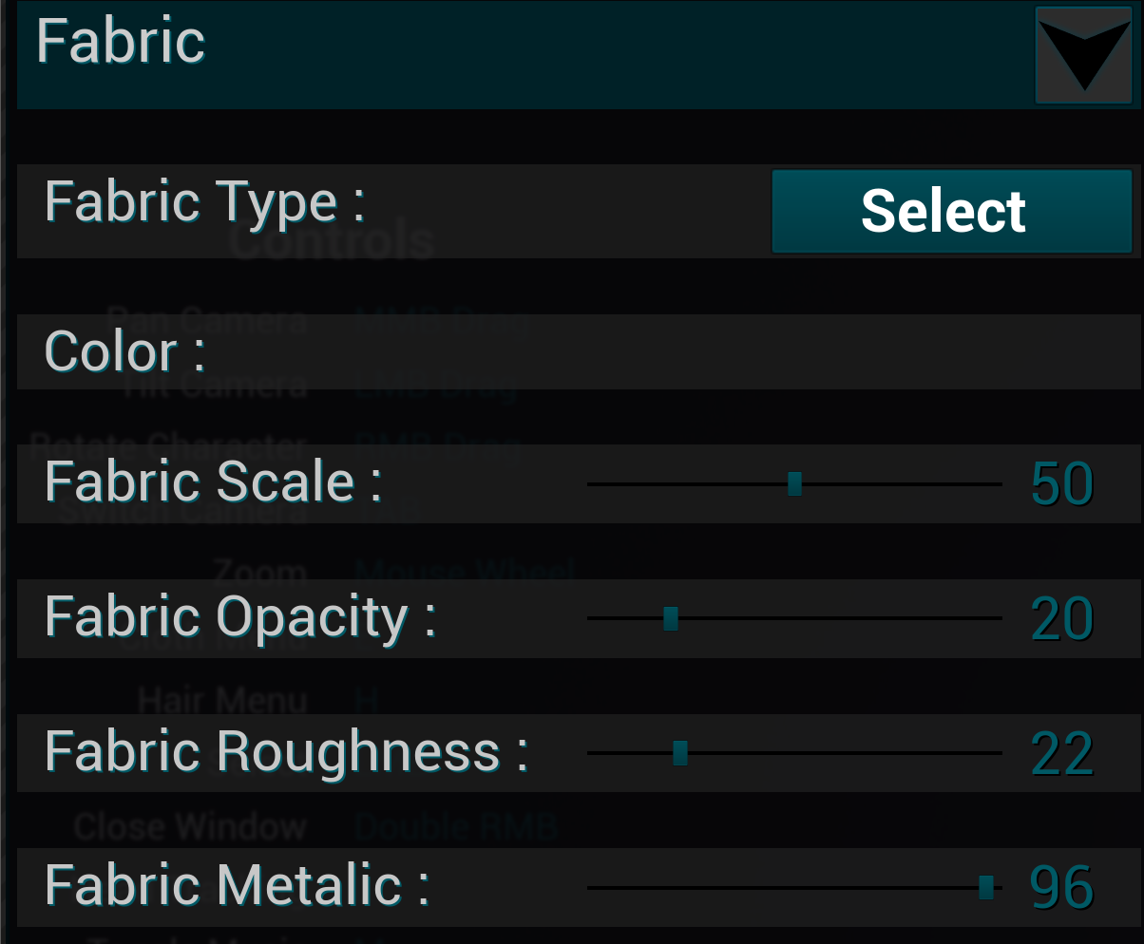The width and height of the screenshot is (1144, 944).
Task: Click the Fabric Scale label
Action: [213, 482]
